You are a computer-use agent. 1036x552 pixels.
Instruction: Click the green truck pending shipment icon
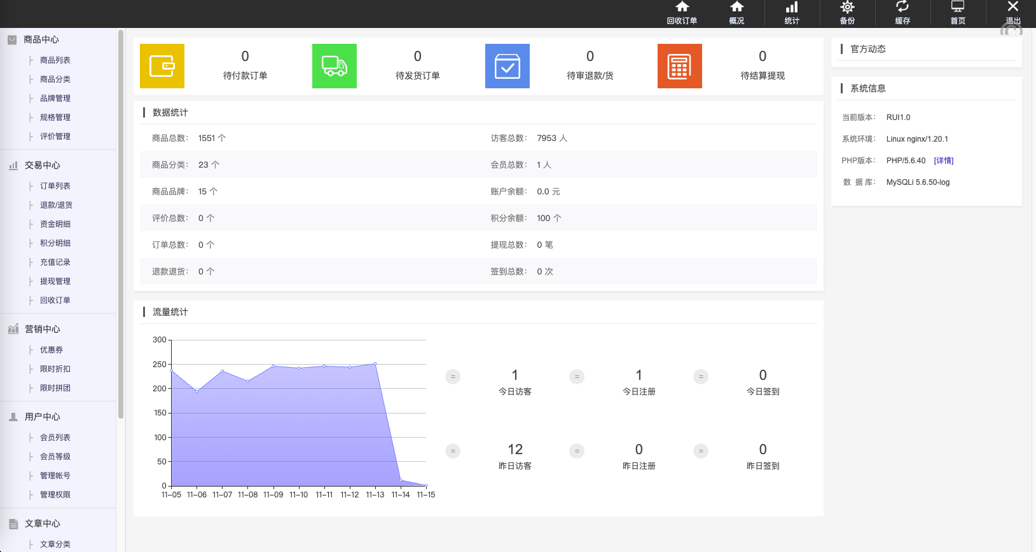pos(335,66)
